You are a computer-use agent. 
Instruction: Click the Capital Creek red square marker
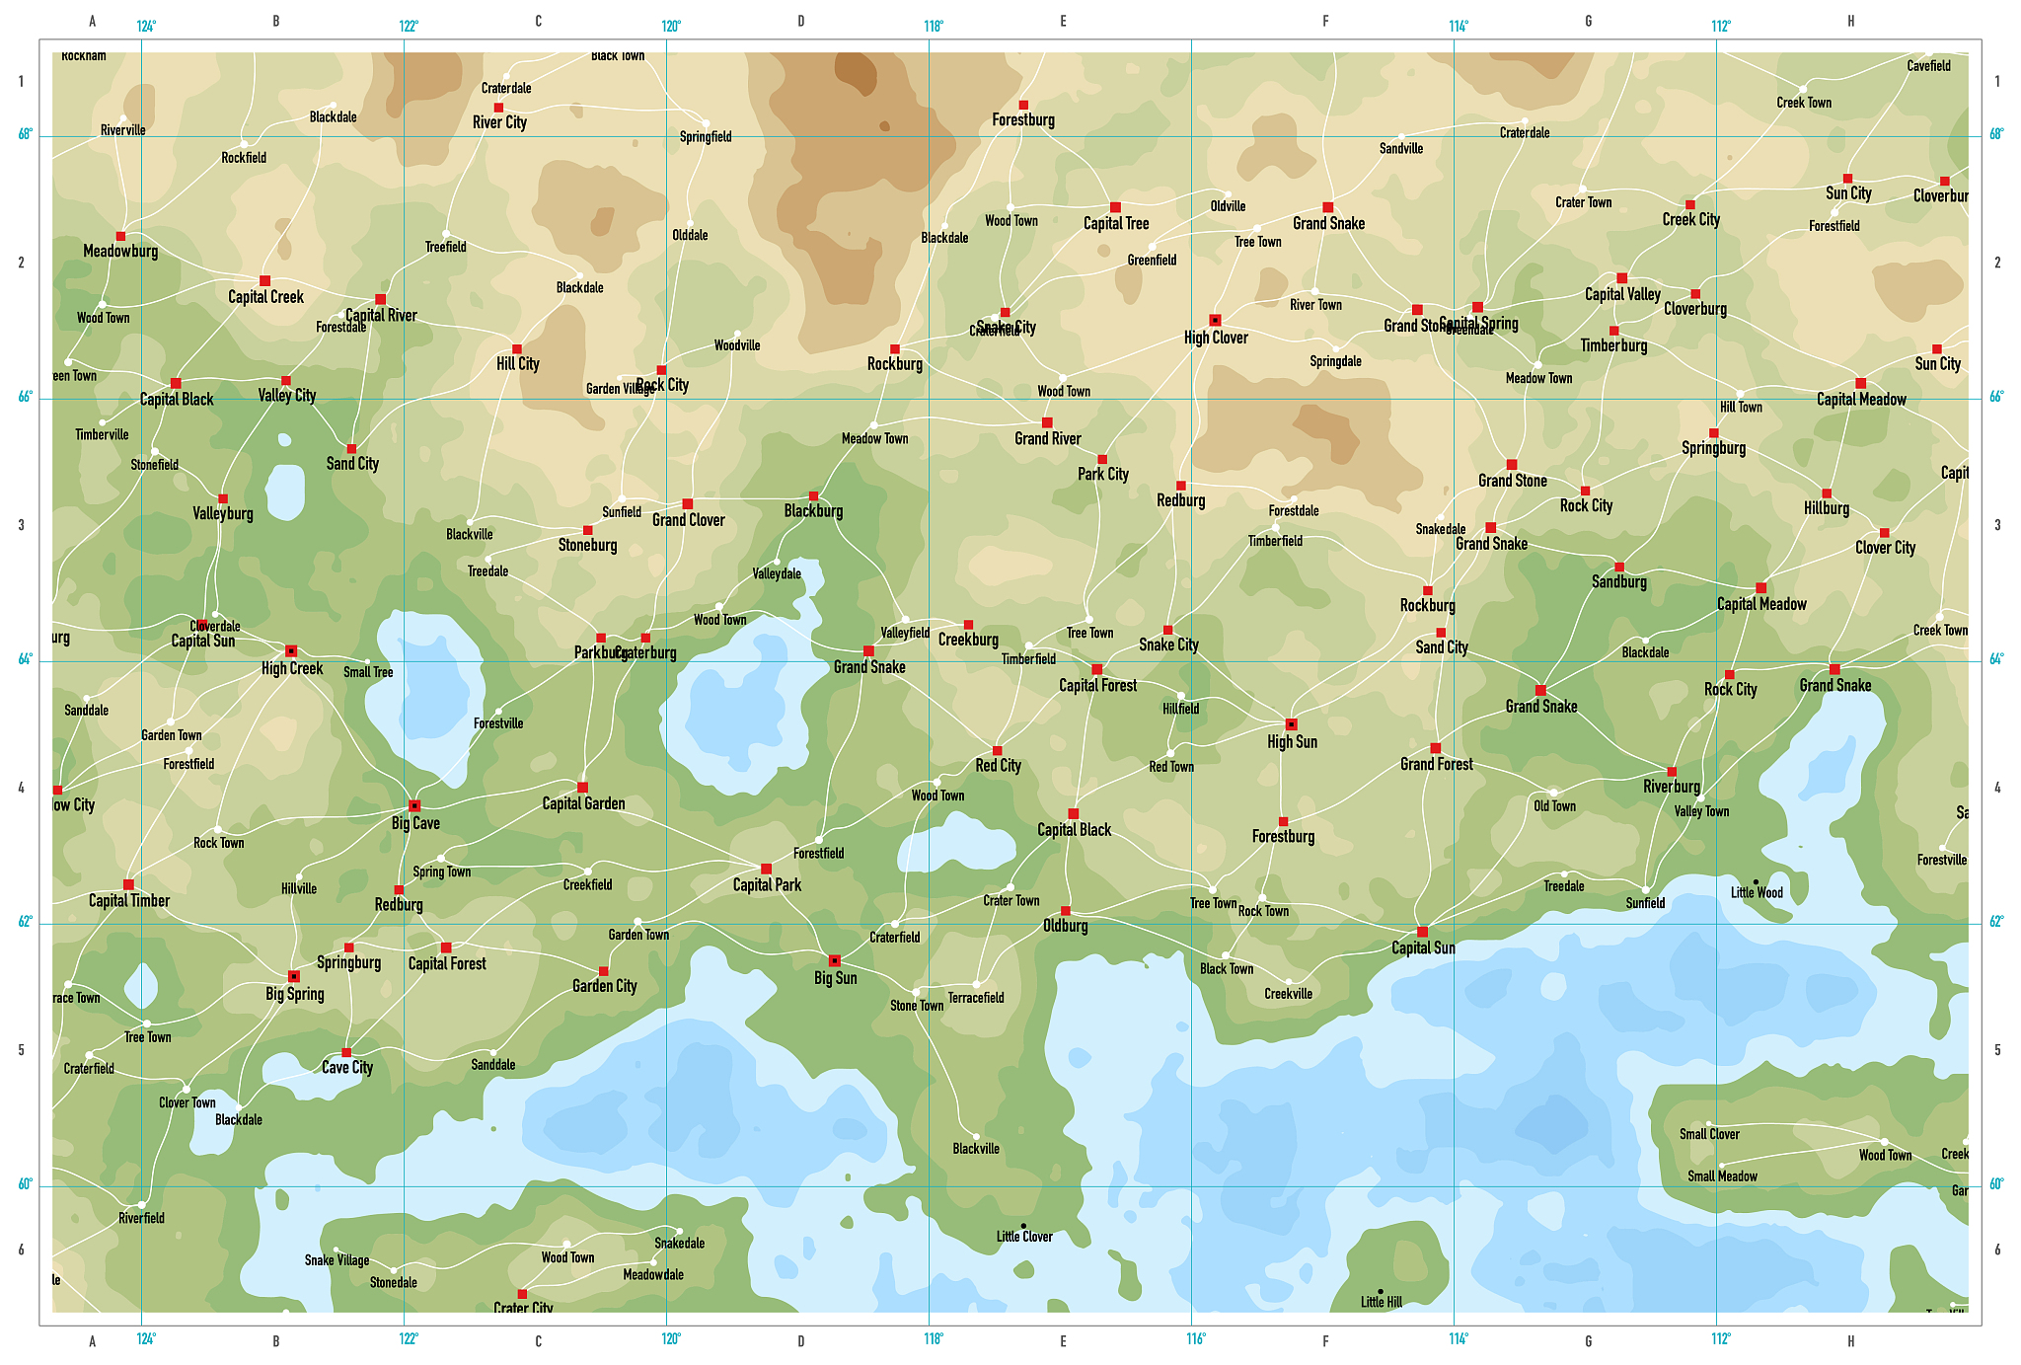click(x=264, y=281)
